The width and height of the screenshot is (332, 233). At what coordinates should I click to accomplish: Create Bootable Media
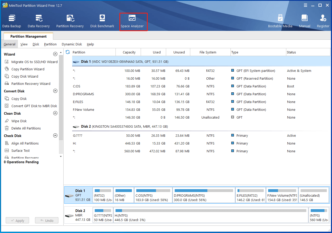point(280,21)
